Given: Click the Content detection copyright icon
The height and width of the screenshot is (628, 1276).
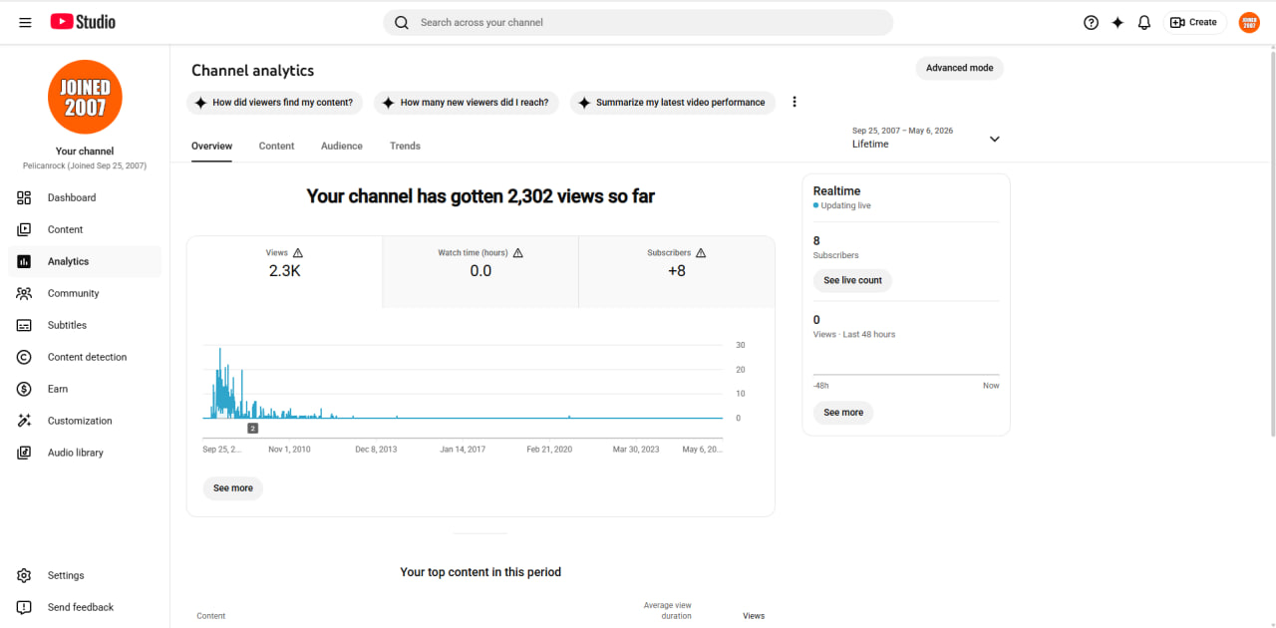Looking at the screenshot, I should (x=25, y=357).
